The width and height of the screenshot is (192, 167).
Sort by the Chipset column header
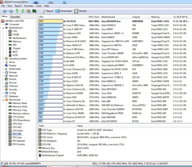141,17
